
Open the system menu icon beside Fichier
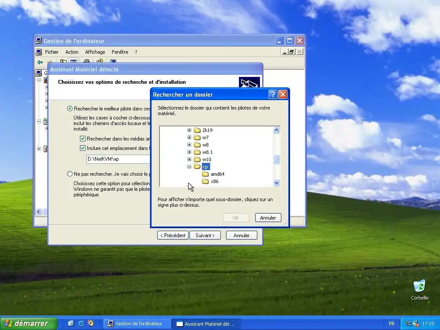pos(38,52)
